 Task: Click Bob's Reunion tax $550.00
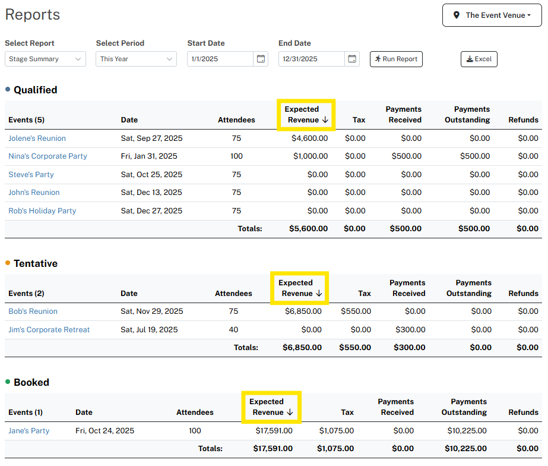click(356, 311)
